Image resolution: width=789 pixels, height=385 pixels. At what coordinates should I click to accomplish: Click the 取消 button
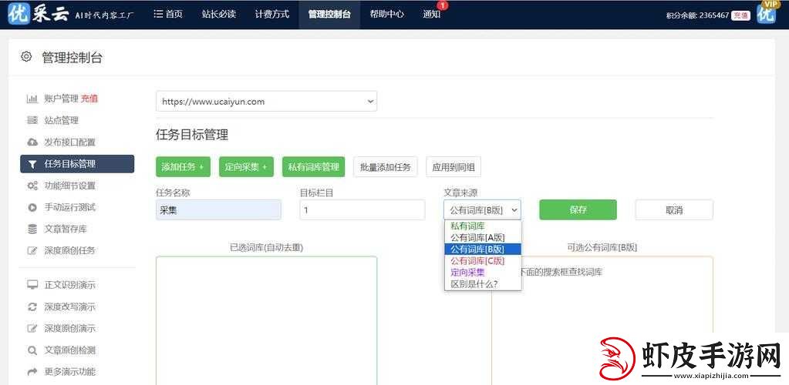pos(674,210)
